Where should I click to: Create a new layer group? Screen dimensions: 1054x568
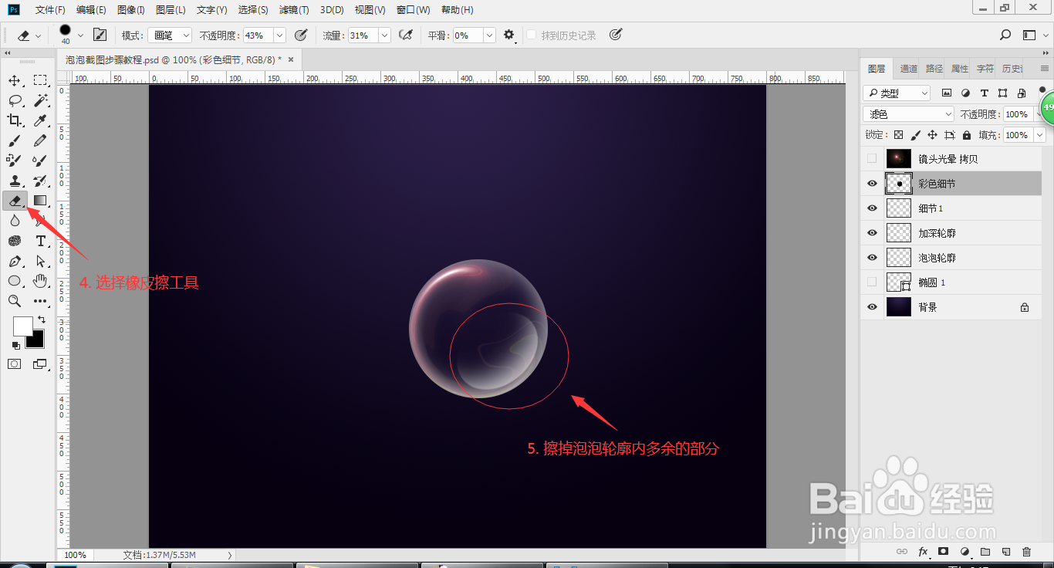click(985, 552)
